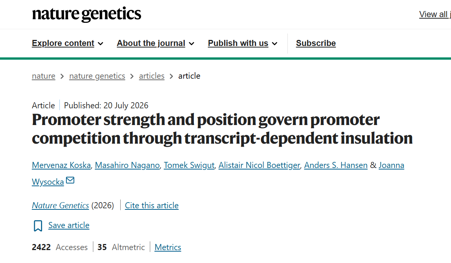Click author Alistair Nicol Boettiger
Viewport: 451px width, 263px height.
[x=259, y=165]
